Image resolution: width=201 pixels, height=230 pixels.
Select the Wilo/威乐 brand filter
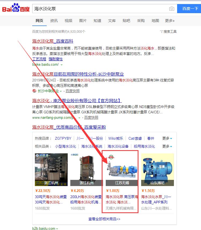[116, 138]
